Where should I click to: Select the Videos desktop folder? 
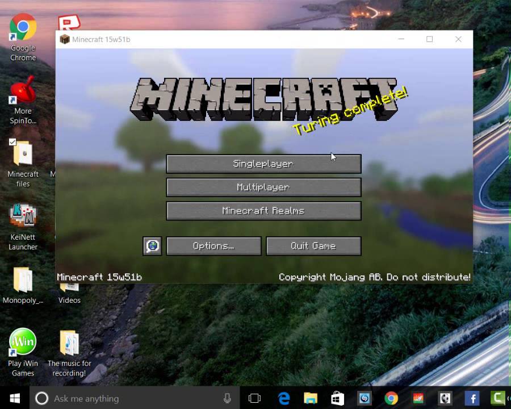(x=69, y=294)
